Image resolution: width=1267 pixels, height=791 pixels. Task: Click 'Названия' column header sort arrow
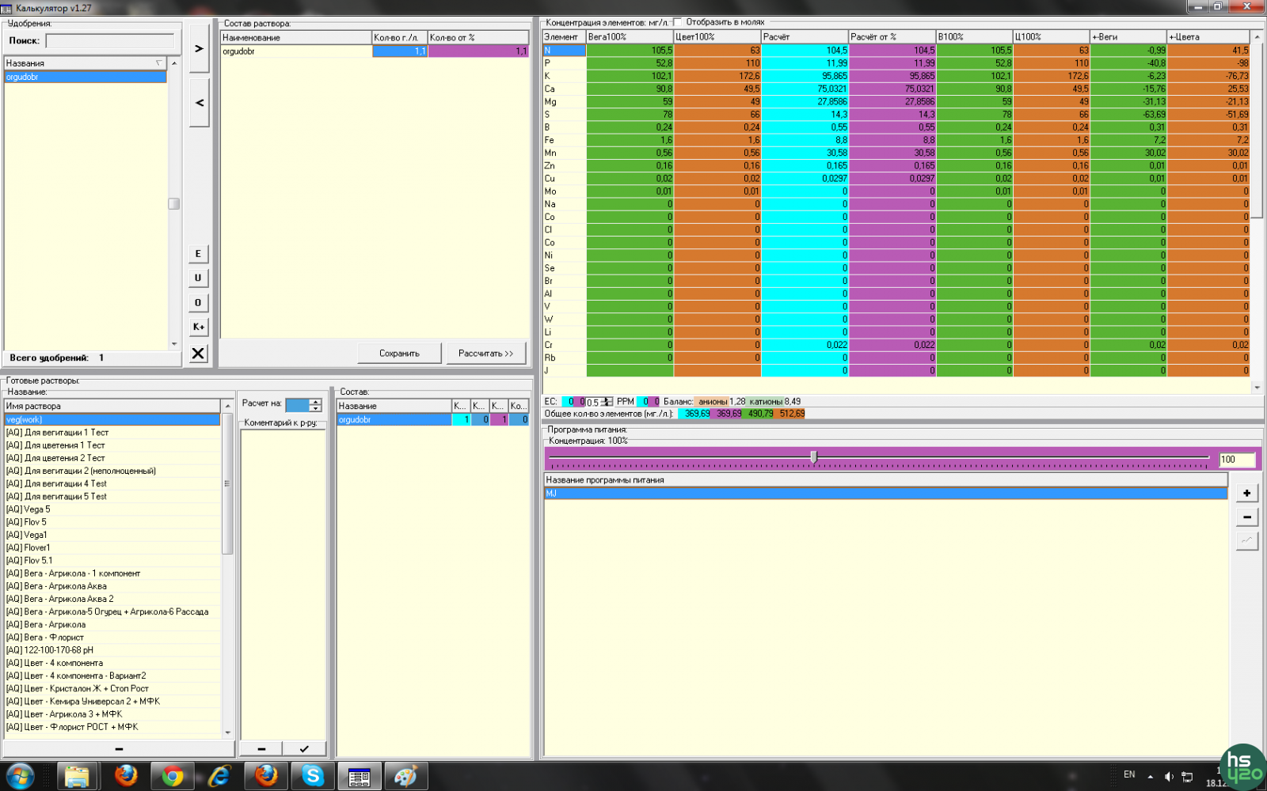coord(158,62)
